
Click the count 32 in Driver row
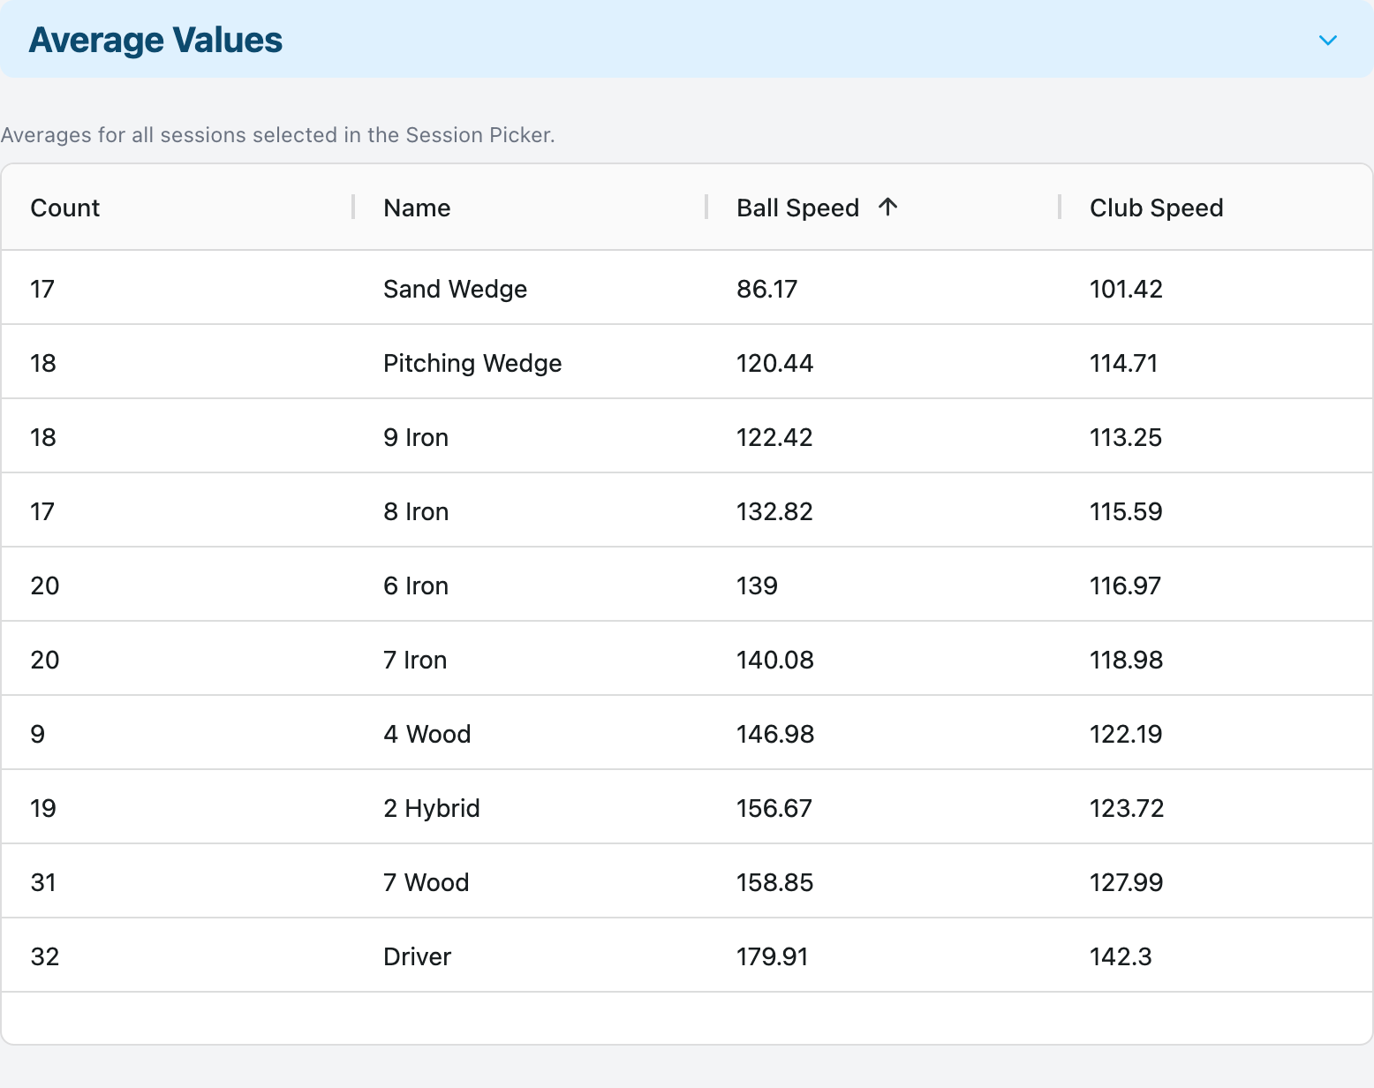point(45,956)
